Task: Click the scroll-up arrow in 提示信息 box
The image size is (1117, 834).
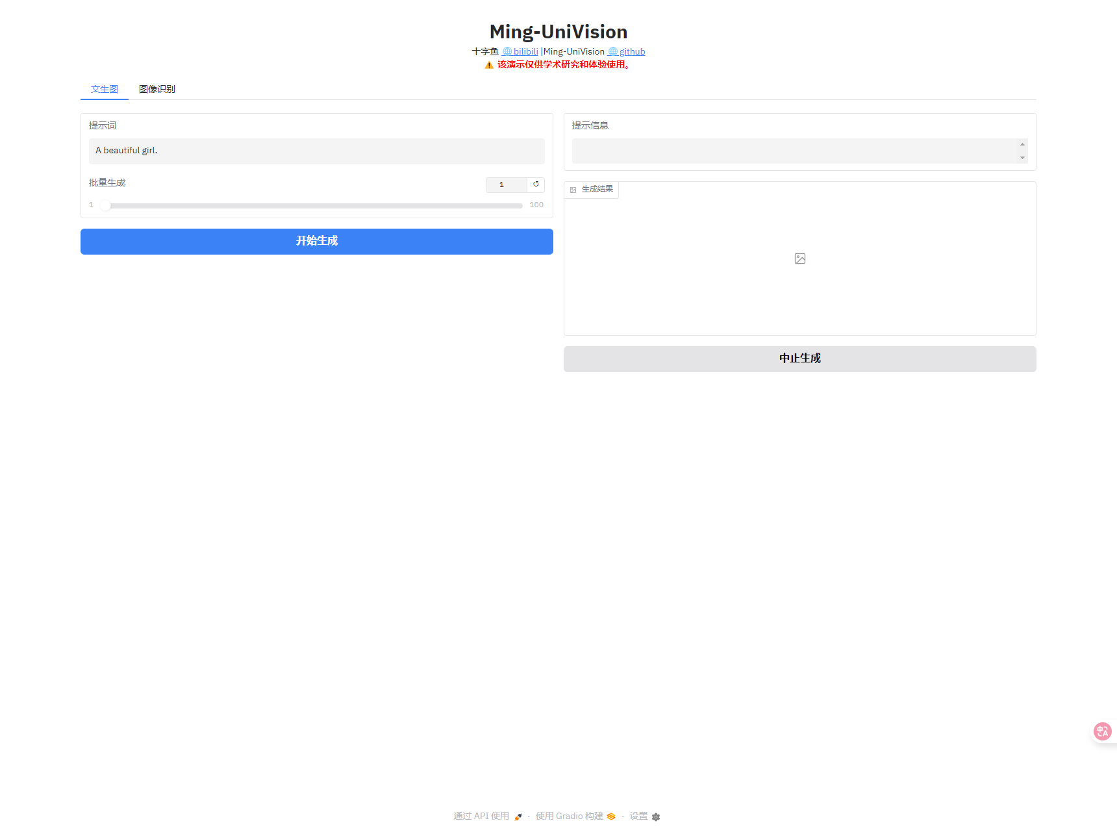Action: 1022,144
